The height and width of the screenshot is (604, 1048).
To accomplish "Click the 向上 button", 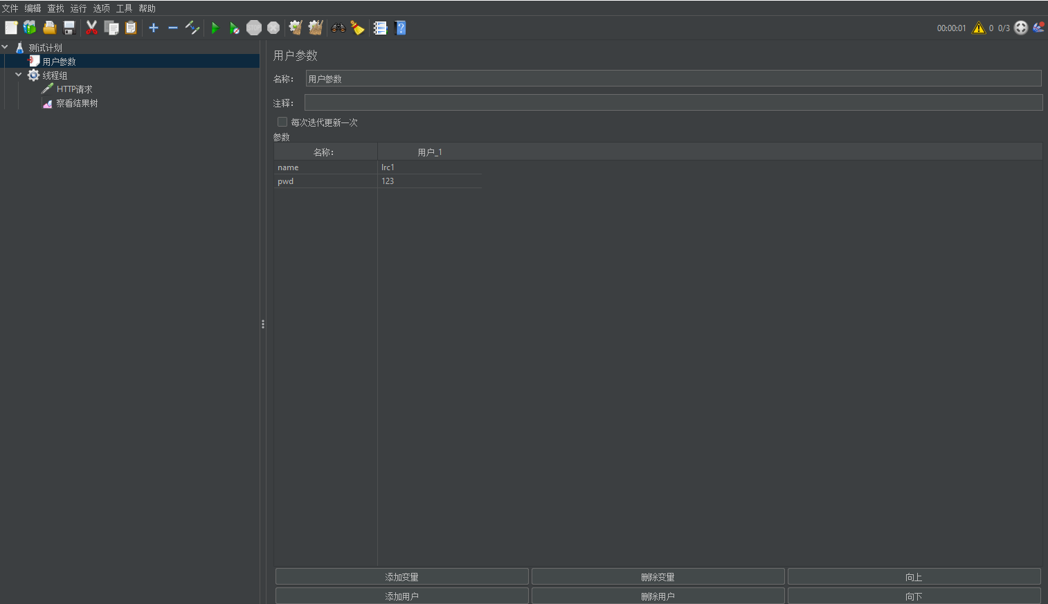I will (914, 577).
